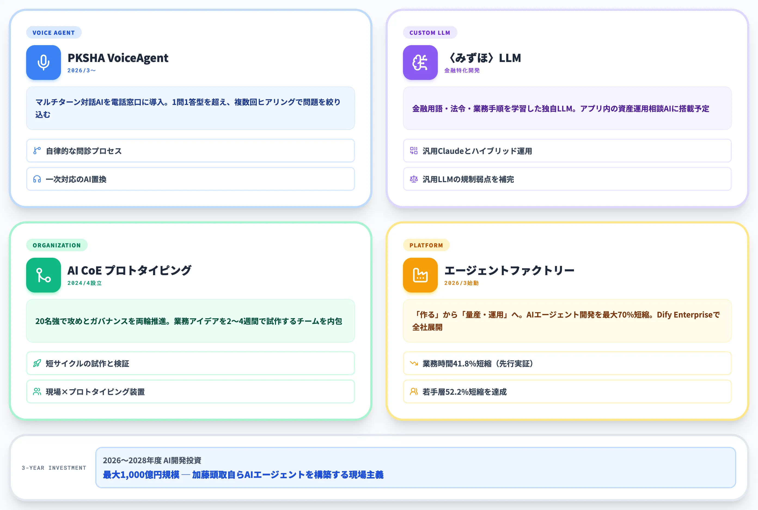Image resolution: width=758 pixels, height=510 pixels.
Task: Click the purple brain icon for みずほ LLM
Action: [420, 63]
